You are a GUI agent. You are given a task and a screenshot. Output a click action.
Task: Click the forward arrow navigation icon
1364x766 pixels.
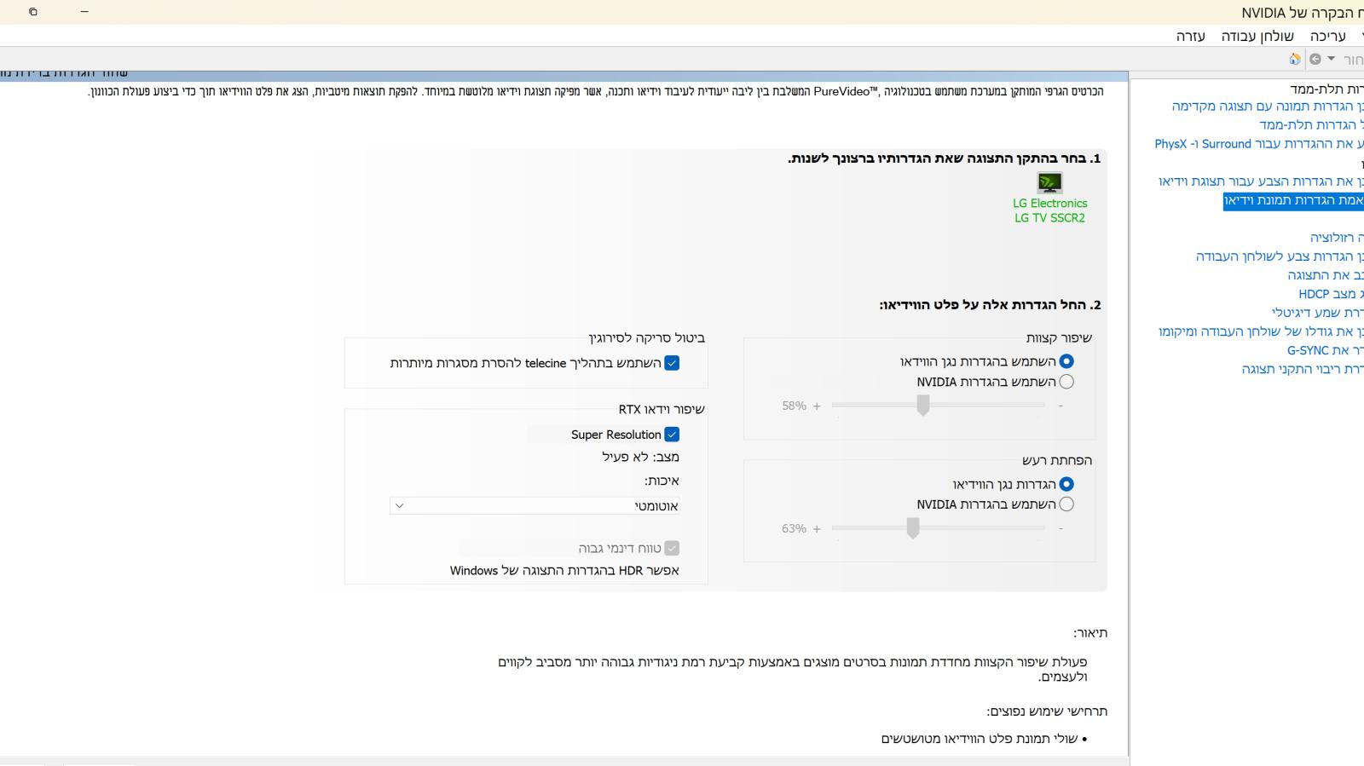[1315, 59]
